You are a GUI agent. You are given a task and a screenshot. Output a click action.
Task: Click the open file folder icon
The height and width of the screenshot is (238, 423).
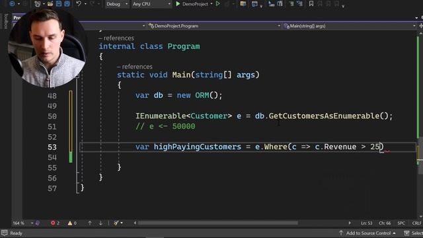(x=50, y=4)
